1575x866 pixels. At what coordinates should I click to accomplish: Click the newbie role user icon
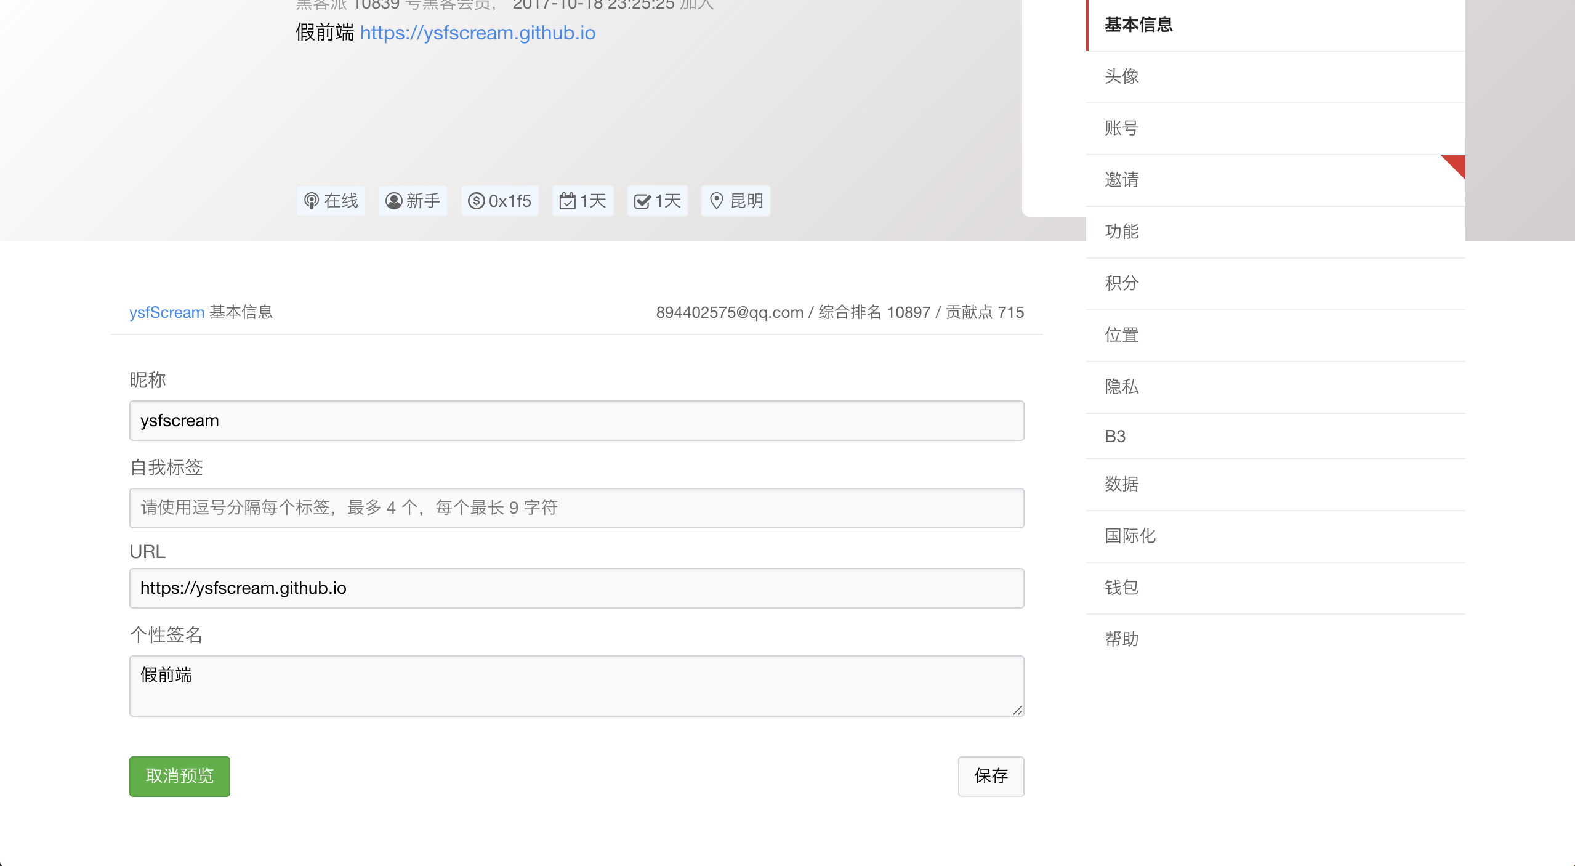393,201
